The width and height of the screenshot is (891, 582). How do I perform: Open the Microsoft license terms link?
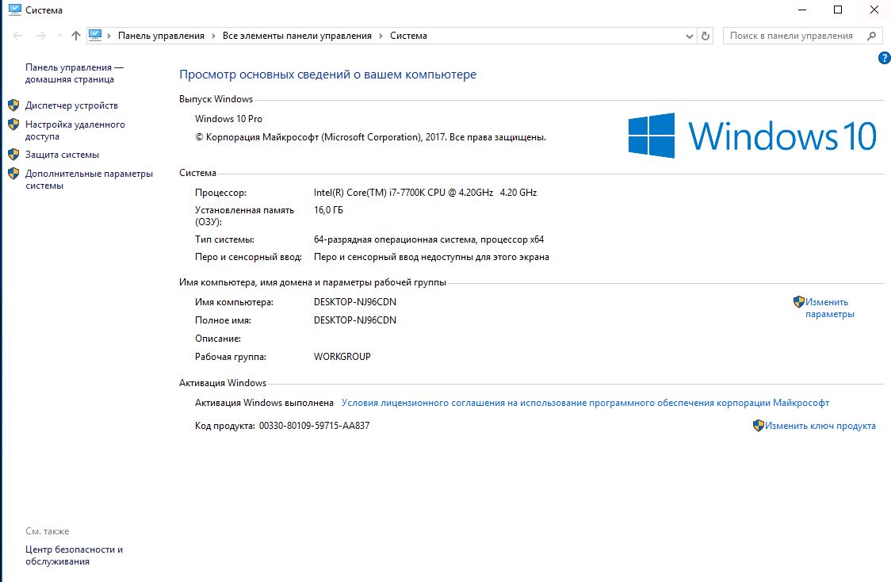tap(585, 403)
